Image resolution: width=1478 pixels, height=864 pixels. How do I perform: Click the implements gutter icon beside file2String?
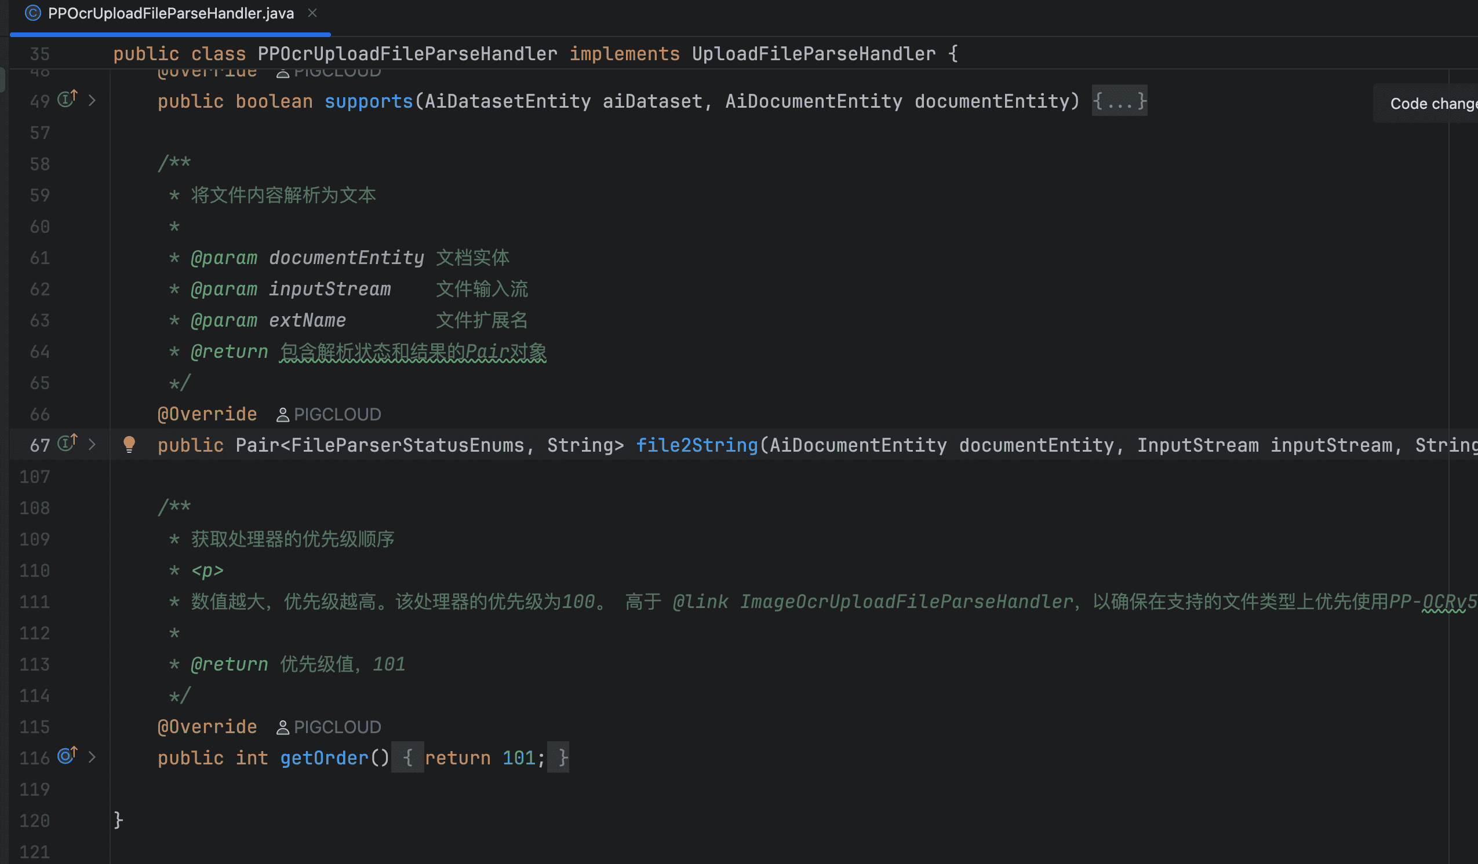click(x=67, y=443)
